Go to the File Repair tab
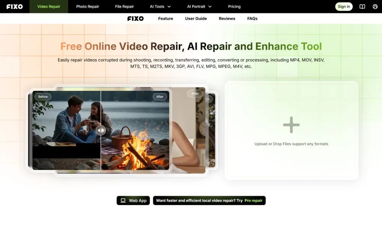Screen dimensions: 382x229 (x=125, y=6)
